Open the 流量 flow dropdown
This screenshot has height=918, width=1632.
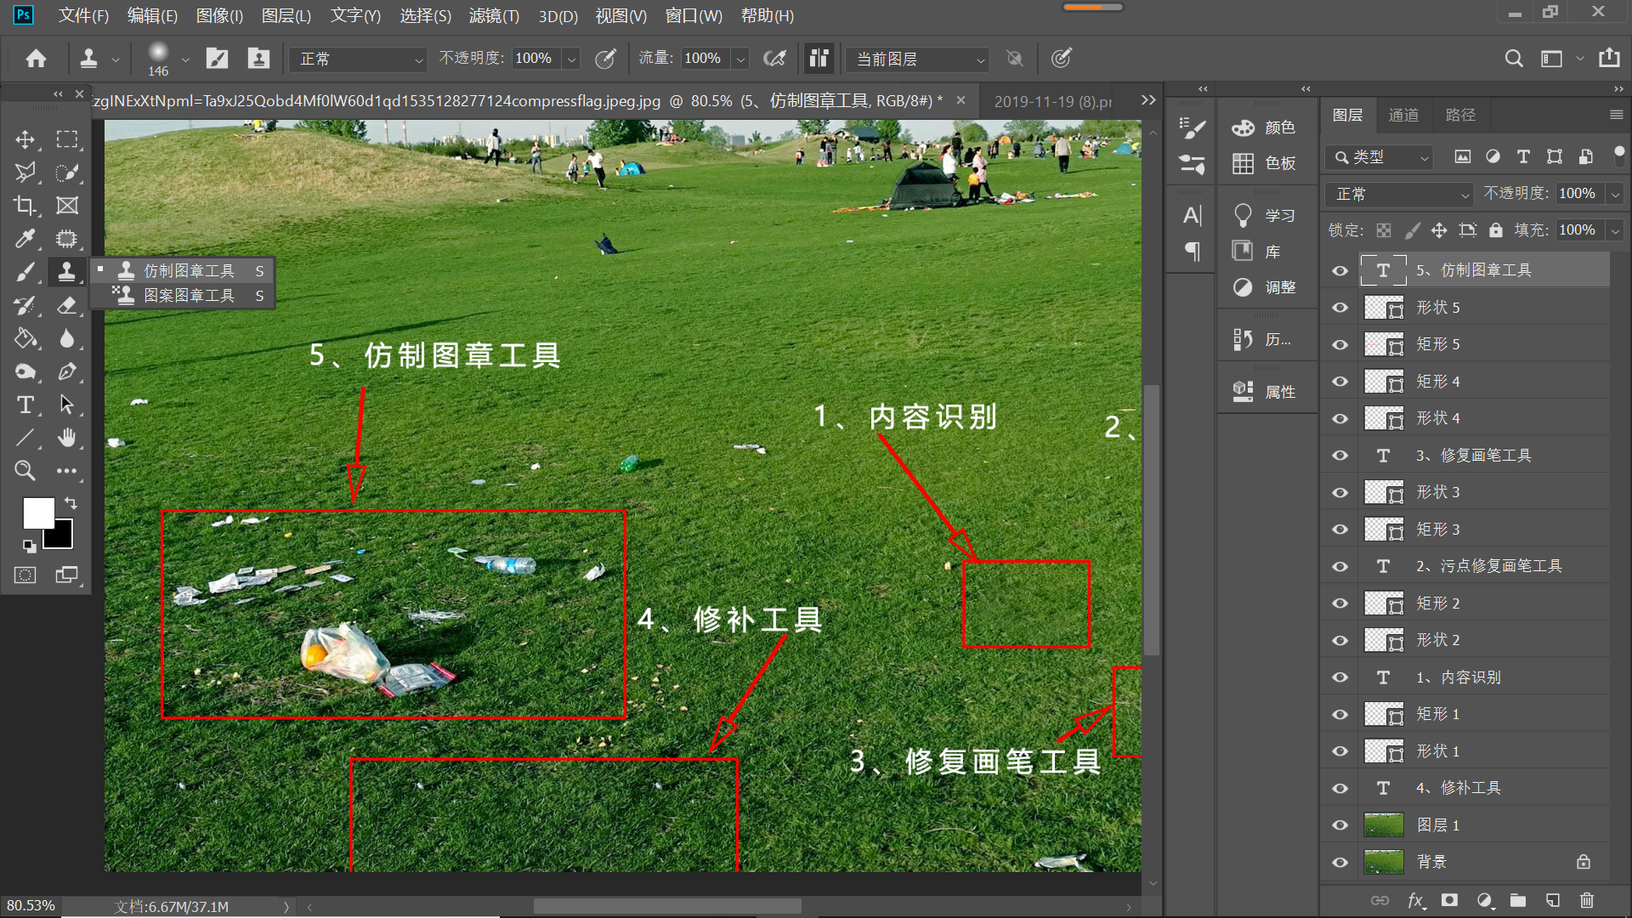pos(741,59)
